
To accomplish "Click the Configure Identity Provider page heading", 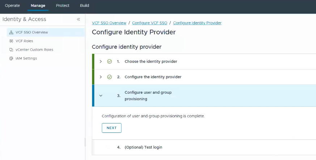I will pyautogui.click(x=134, y=32).
